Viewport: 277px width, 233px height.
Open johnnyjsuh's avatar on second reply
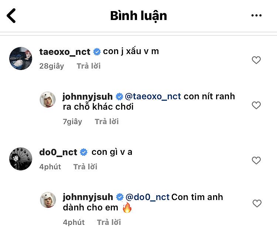click(x=48, y=200)
